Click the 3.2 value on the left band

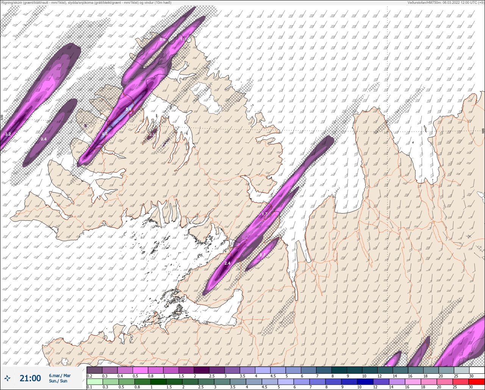coord(8,134)
